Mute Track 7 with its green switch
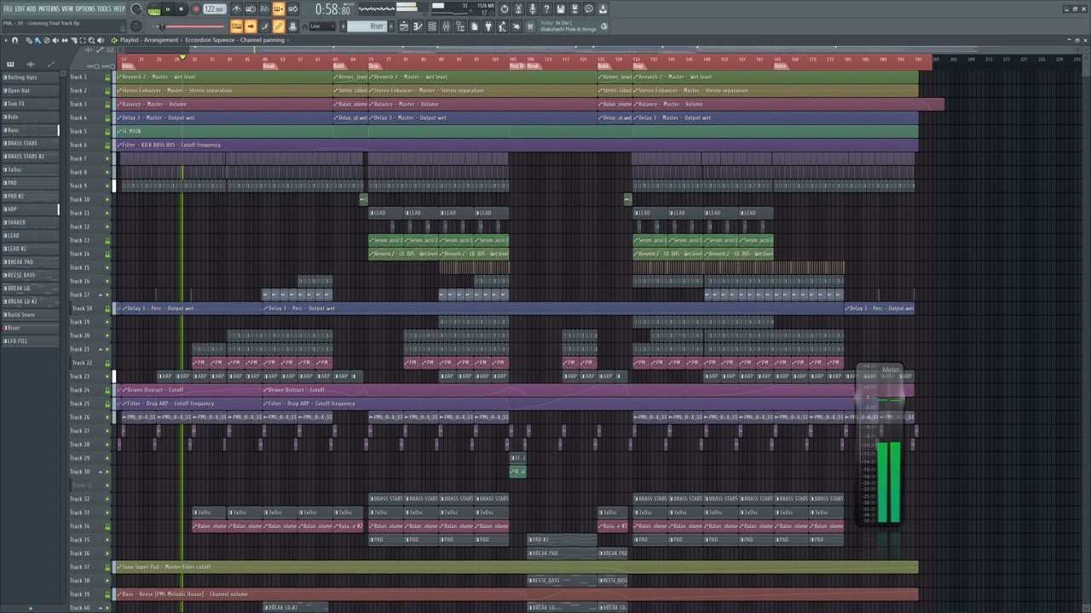The width and height of the screenshot is (1091, 613). click(x=107, y=158)
